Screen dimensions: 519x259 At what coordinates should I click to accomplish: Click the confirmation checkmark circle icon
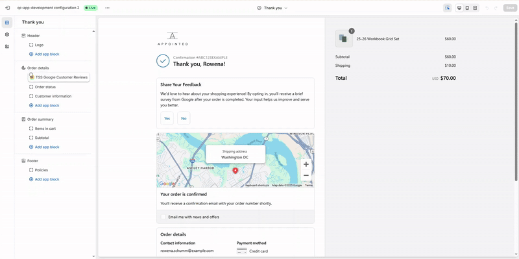coord(163,61)
